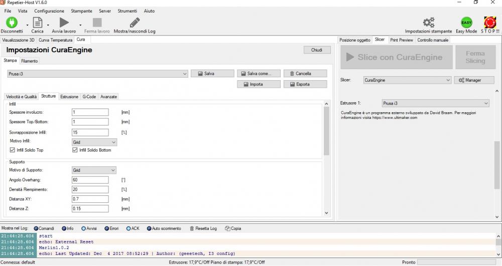This screenshot has width=502, height=266.
Task: Toggle the Comandi log filter
Action: (37, 228)
